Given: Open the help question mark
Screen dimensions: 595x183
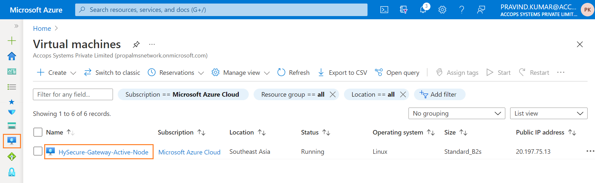Looking at the screenshot, I should 462,10.
